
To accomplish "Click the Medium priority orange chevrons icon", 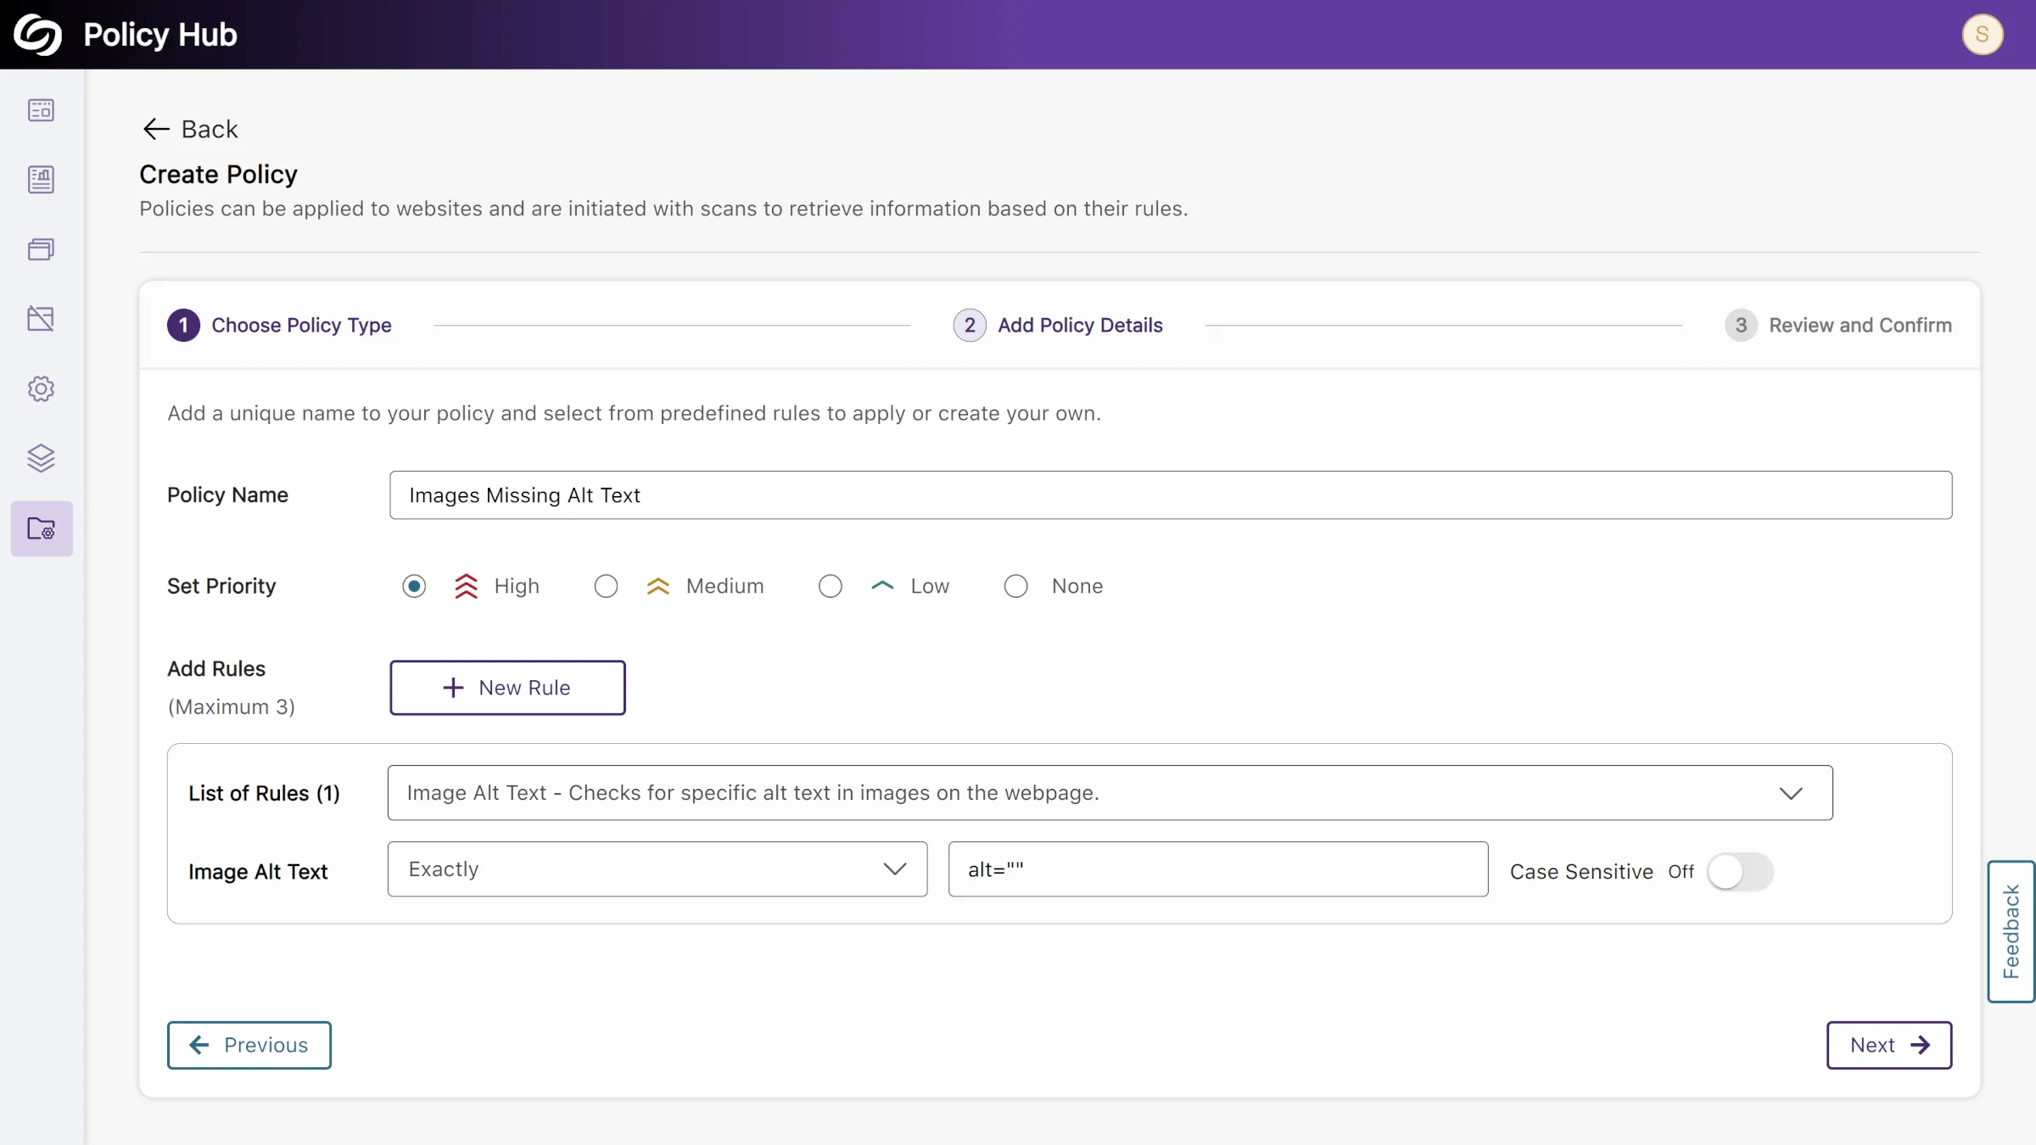I will 658,586.
